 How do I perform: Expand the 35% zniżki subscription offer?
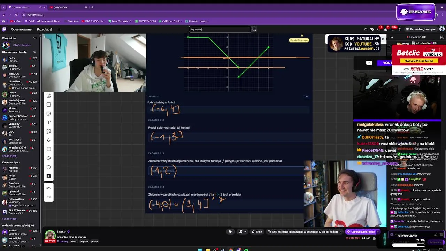[304, 232]
